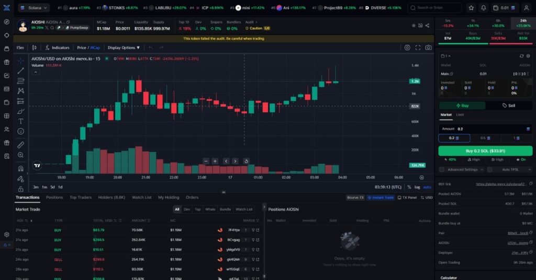Expand the Advanced Settings arrow
Screen dimensions: 536x280
click(482, 169)
